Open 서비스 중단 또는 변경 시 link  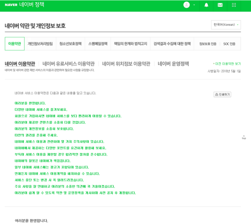[49, 180]
